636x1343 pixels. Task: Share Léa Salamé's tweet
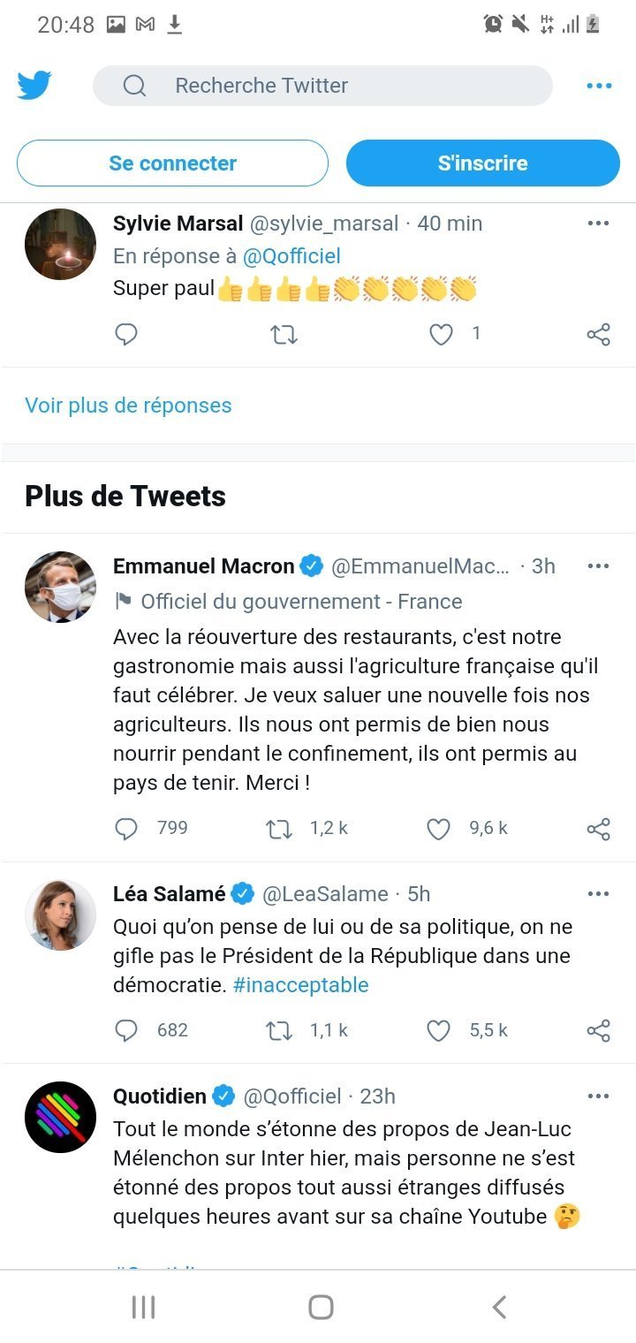(598, 1030)
